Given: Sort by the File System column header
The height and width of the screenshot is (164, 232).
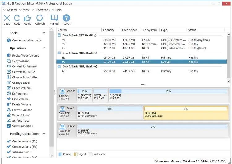Looking at the screenshot, I should (150, 30).
